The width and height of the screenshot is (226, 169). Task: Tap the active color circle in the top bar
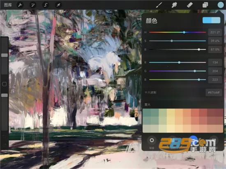click(221, 5)
